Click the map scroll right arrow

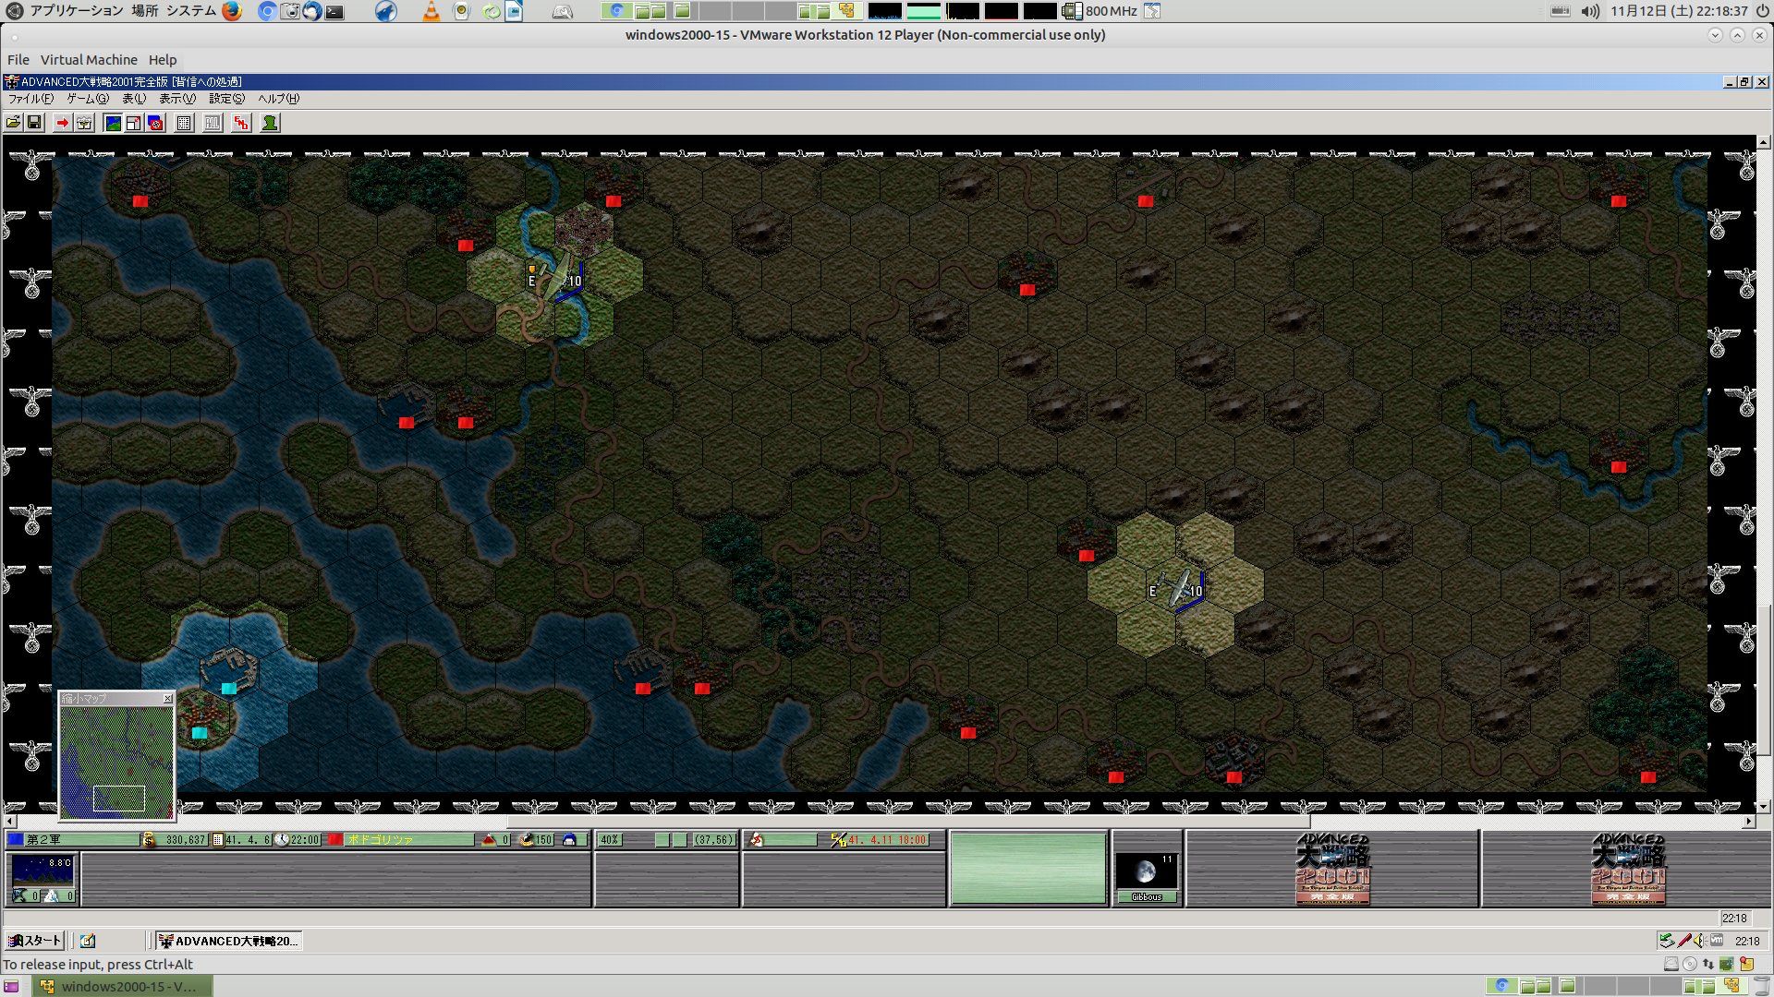1749,821
